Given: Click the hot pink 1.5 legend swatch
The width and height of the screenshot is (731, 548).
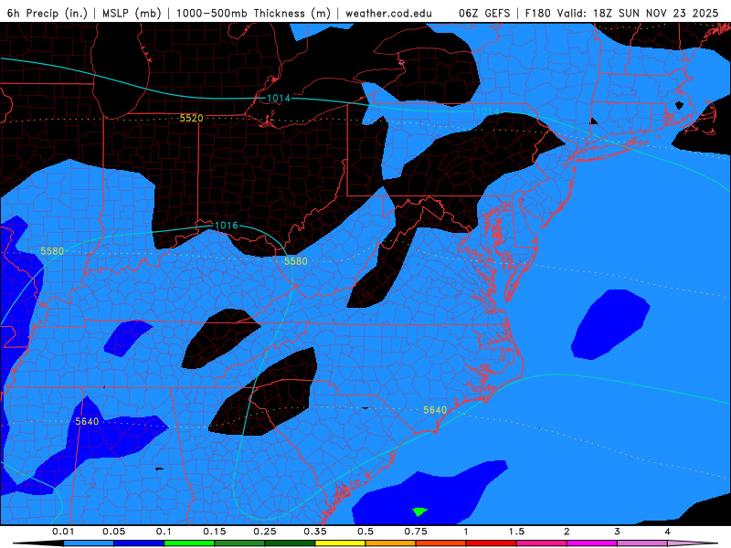Looking at the screenshot, I should (x=542, y=543).
